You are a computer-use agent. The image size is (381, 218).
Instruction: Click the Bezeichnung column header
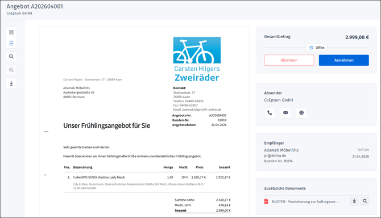(x=82, y=167)
